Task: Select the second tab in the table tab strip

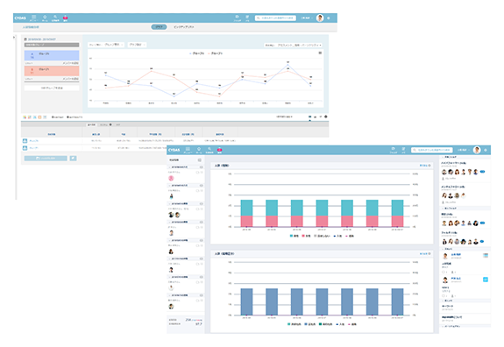Action: (x=105, y=124)
